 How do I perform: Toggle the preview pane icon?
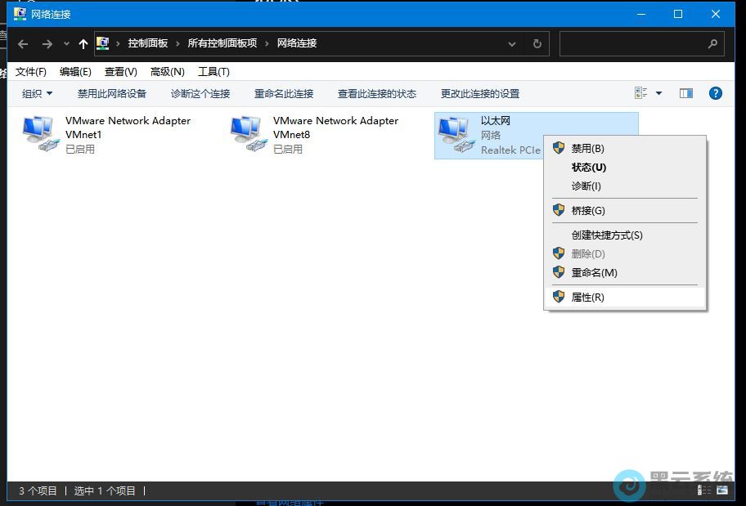686,93
